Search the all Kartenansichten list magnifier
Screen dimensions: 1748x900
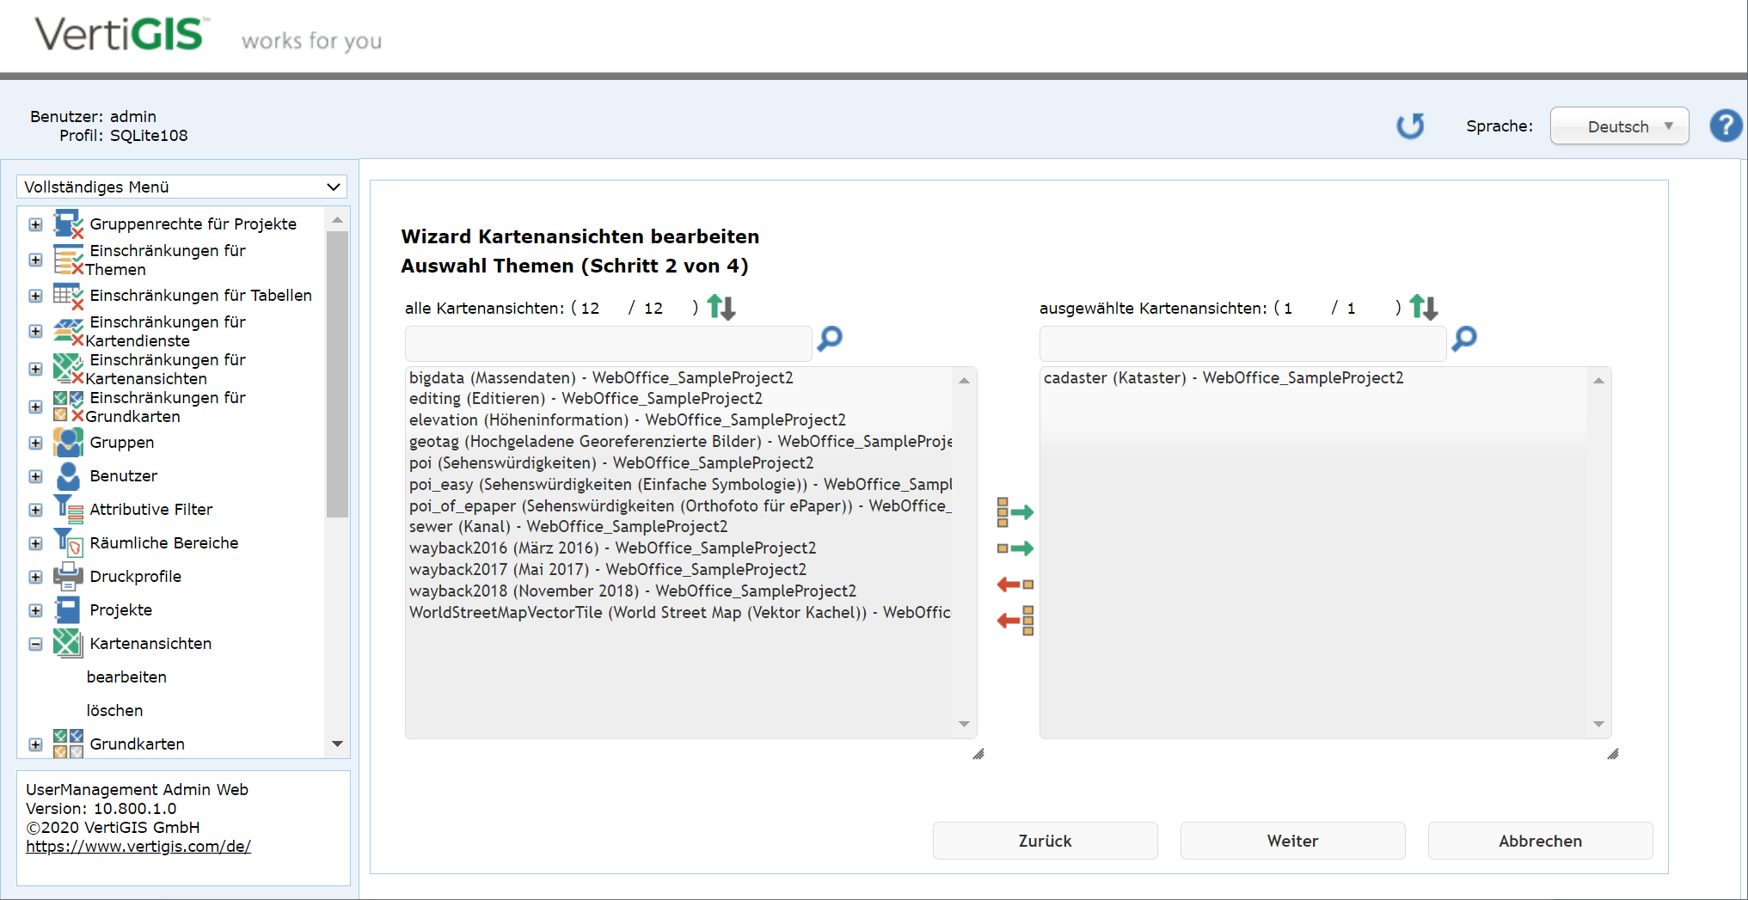click(830, 339)
